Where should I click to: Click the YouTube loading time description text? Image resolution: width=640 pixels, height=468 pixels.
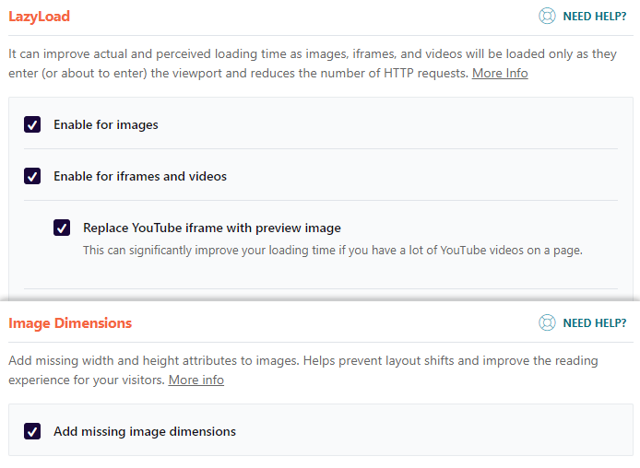click(x=333, y=250)
